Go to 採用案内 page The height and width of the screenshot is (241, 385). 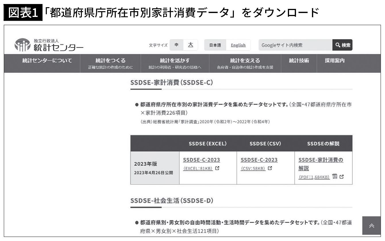(x=334, y=61)
